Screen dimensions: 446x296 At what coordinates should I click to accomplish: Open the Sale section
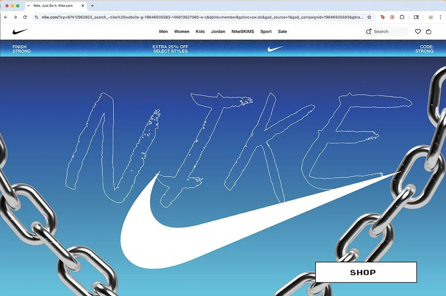tap(282, 31)
